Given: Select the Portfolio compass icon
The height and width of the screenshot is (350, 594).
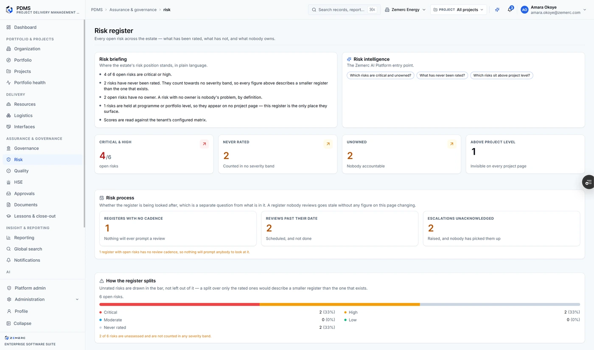Looking at the screenshot, I should tap(8, 60).
